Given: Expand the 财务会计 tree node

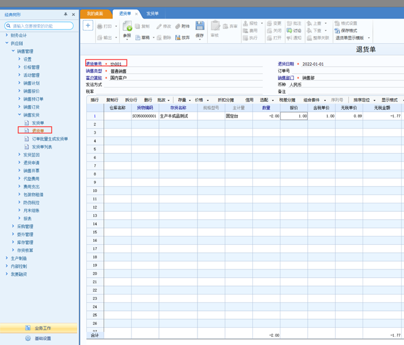Looking at the screenshot, I should (x=7, y=35).
